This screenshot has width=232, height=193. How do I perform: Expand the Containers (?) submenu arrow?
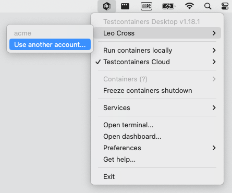coord(214,79)
